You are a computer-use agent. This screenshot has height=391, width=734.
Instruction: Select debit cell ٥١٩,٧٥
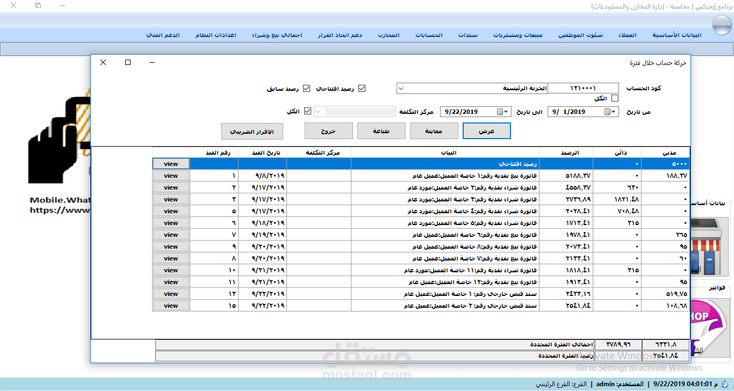pyautogui.click(x=665, y=294)
